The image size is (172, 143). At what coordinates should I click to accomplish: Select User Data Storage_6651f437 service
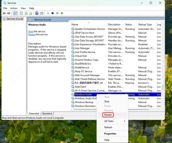pyautogui.click(x=116, y=41)
